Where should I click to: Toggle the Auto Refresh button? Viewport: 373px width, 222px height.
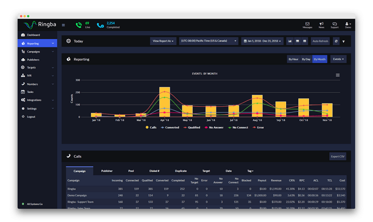[321, 41]
